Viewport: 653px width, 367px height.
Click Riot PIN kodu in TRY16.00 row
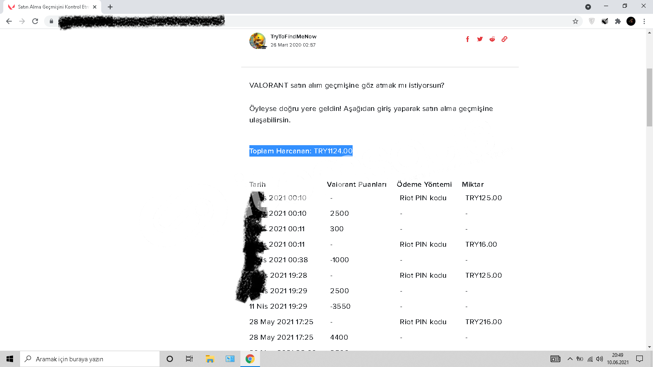coord(423,244)
